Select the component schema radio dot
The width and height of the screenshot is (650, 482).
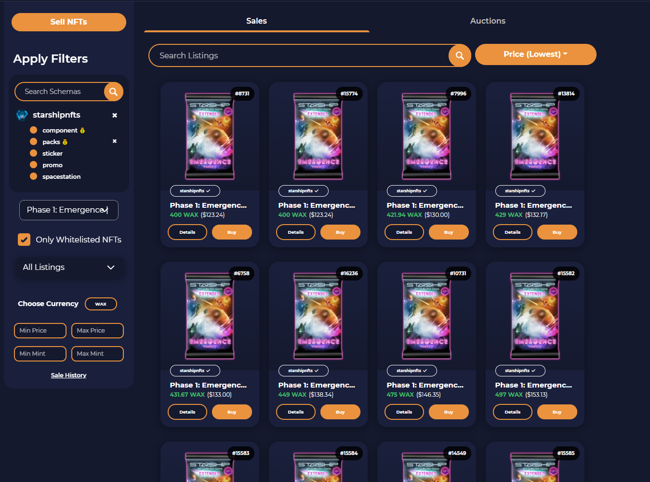point(34,130)
